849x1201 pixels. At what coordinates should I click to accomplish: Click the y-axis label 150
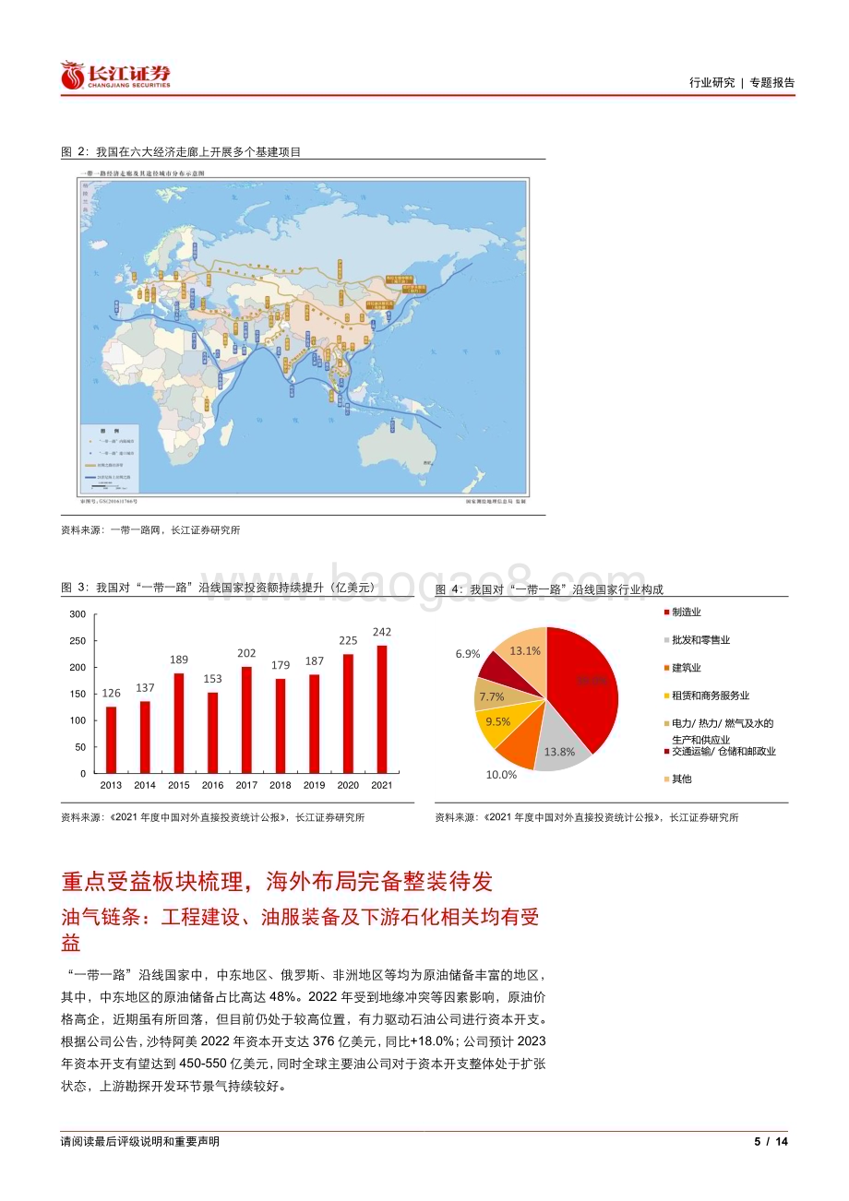(77, 694)
